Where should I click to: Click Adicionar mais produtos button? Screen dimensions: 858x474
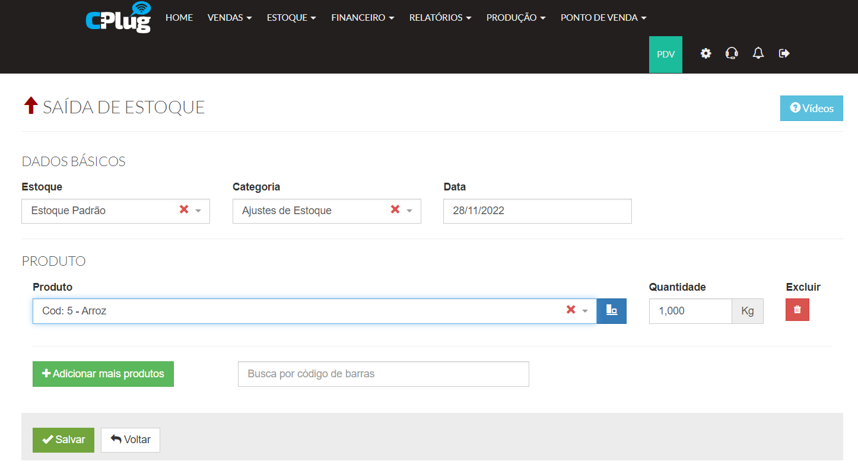[x=103, y=374]
